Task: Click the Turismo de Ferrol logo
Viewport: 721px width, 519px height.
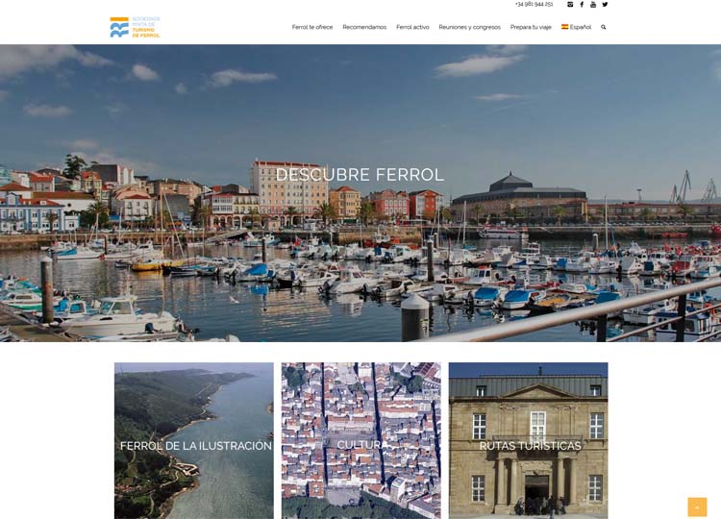Action: click(136, 27)
